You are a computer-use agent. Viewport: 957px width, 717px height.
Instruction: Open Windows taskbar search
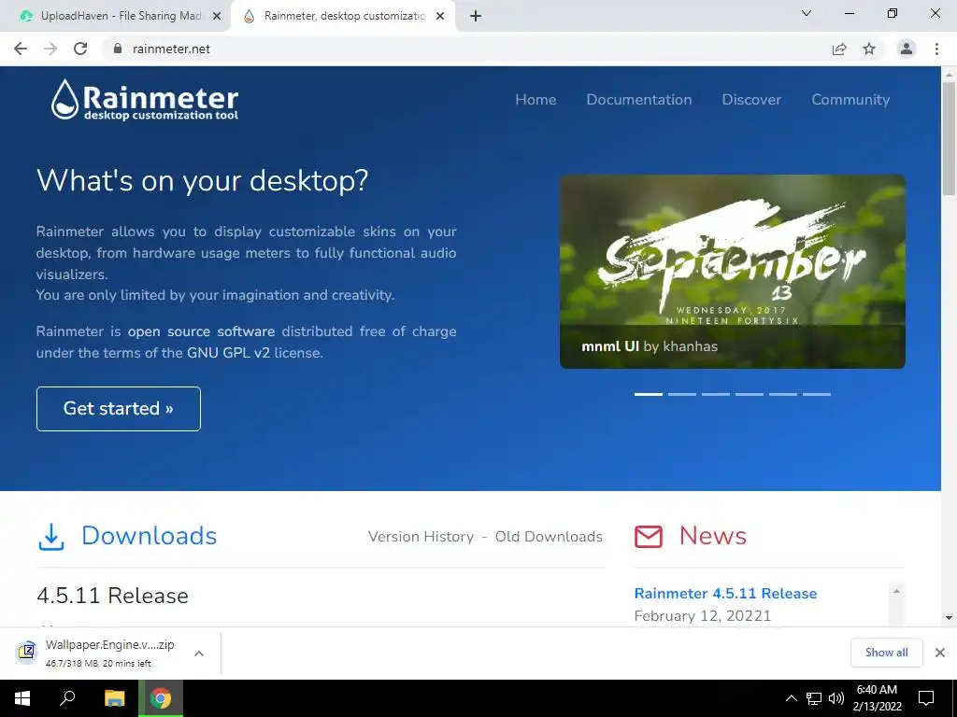(67, 698)
